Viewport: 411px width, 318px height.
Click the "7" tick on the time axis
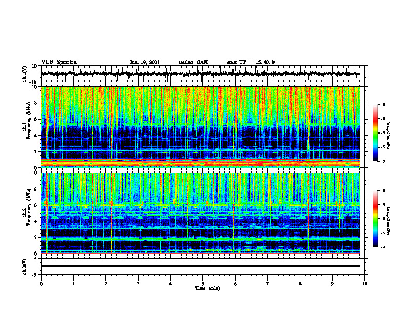(268, 284)
